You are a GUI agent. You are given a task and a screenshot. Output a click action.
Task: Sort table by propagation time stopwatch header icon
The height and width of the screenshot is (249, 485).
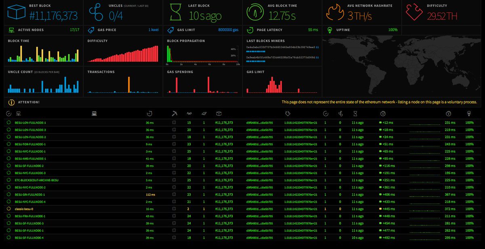coord(383,114)
